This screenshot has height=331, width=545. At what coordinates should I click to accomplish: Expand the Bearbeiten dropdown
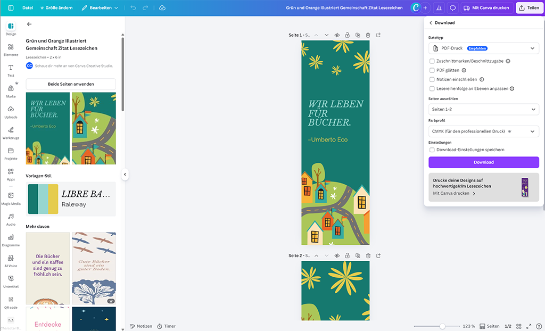coord(100,7)
